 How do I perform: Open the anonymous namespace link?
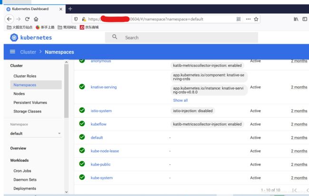point(101,61)
